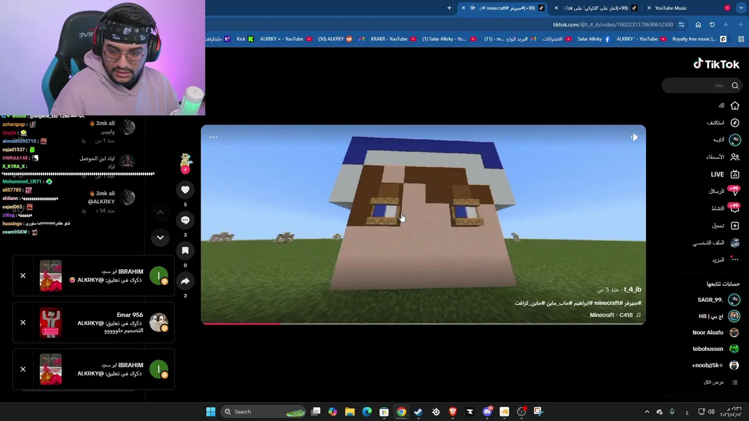Open the More three-dots sidebar item
This screenshot has width=749, height=421.
735,260
